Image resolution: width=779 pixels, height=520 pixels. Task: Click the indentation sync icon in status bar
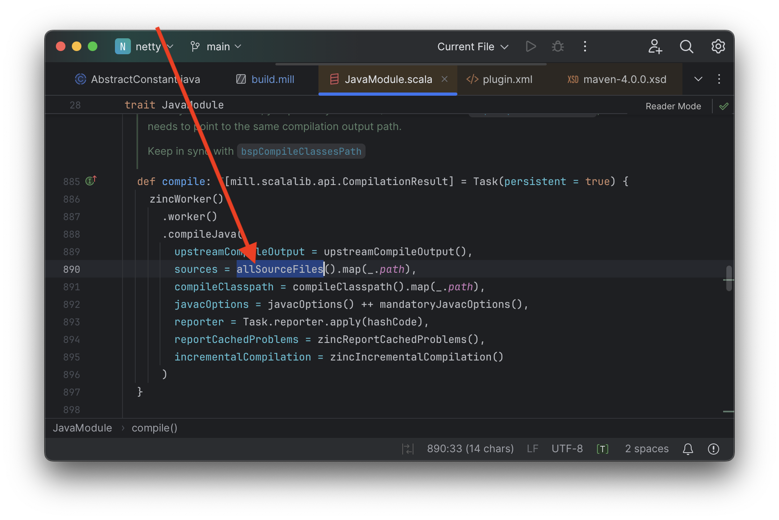coord(408,449)
